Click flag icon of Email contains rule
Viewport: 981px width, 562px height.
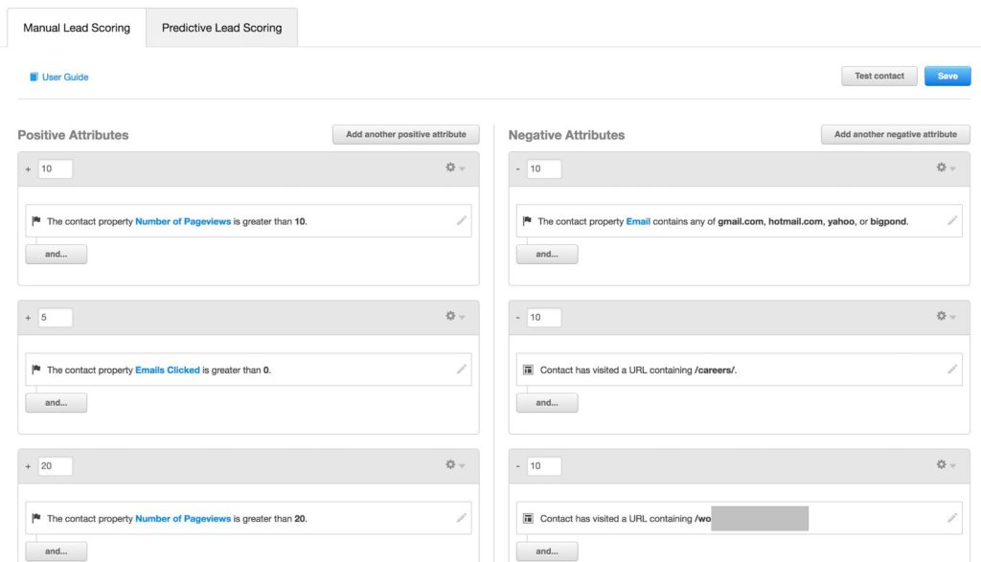tap(527, 220)
